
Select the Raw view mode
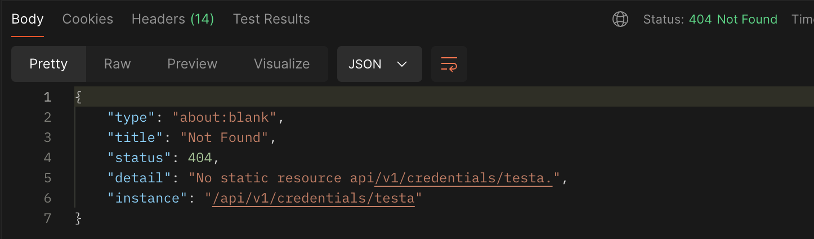tap(117, 64)
